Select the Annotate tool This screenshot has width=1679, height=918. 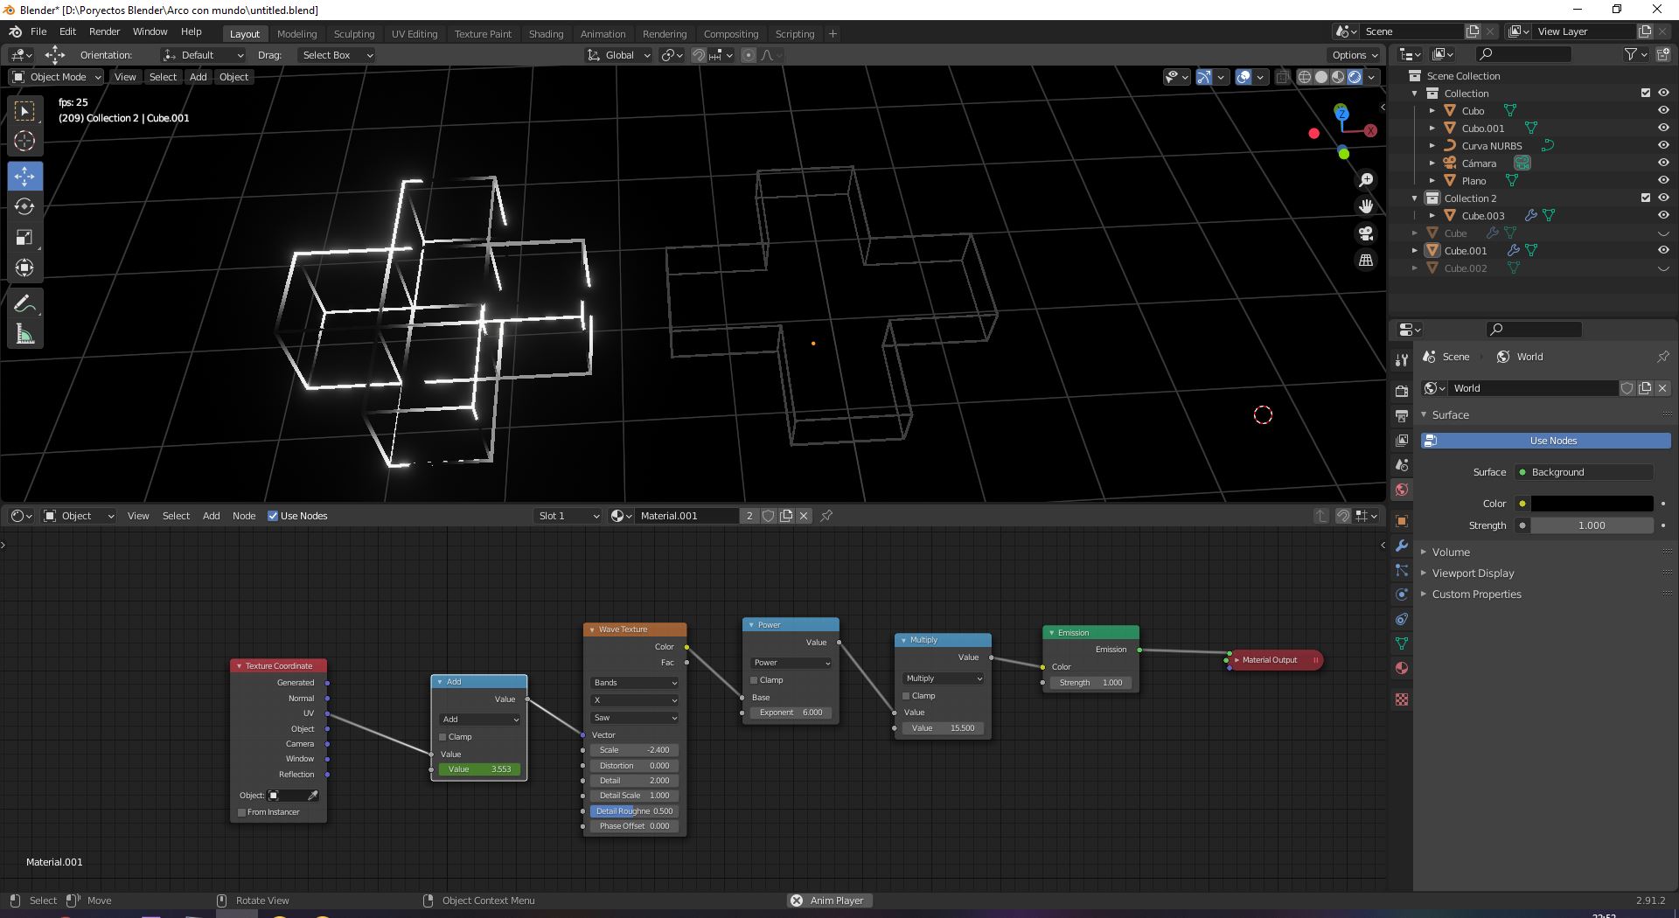coord(24,304)
